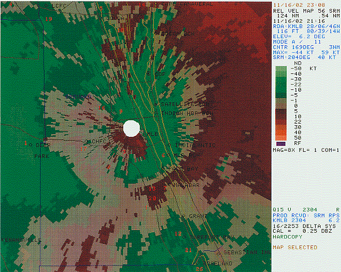Click legend color band beside 40

(x=281, y=132)
